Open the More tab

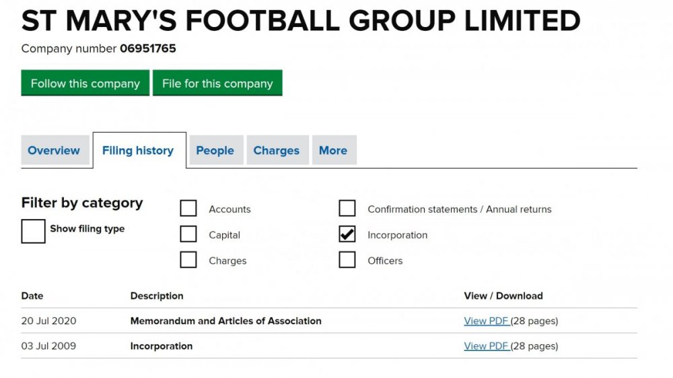(x=333, y=150)
